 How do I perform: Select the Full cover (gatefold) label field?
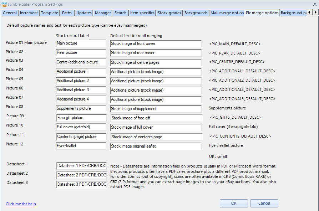[81, 127]
